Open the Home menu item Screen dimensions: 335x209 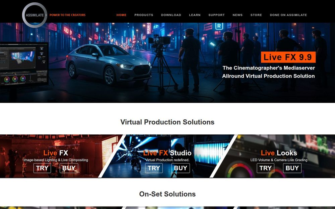[x=121, y=15]
